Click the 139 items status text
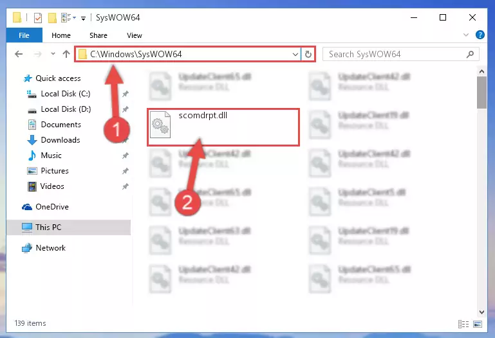This screenshot has height=338, width=495. [x=30, y=323]
